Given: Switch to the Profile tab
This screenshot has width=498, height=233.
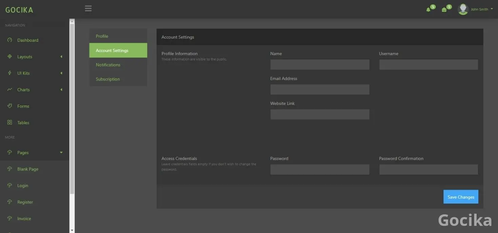Looking at the screenshot, I should point(102,36).
